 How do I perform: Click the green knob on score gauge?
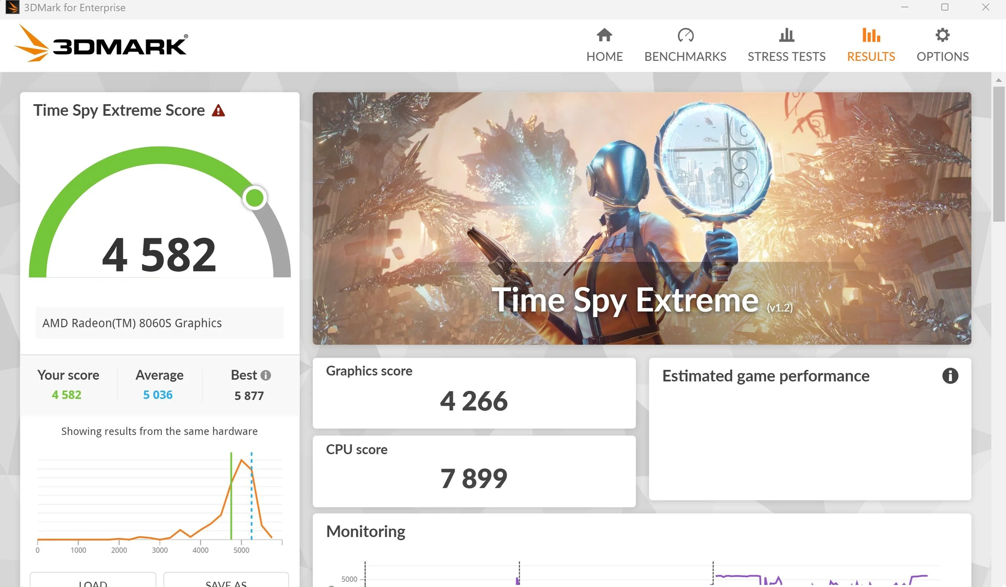254,198
